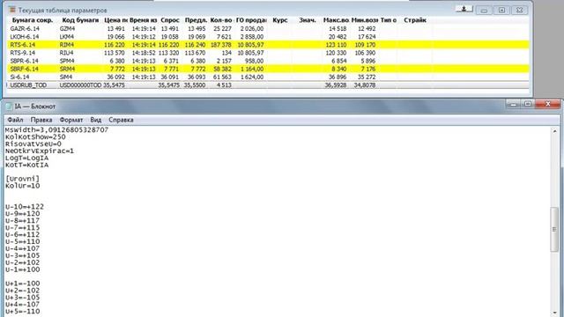Click the USD000000TOD code cell
Screen dimensions: 564x317
click(80, 85)
